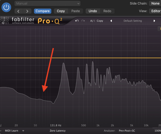Toggle the A/B state switch
The width and height of the screenshot is (161, 134).
click(x=93, y=21)
